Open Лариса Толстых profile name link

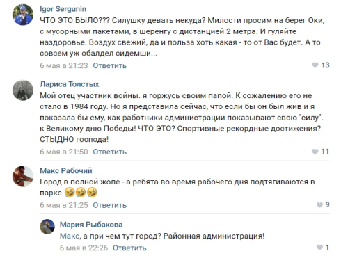point(70,84)
